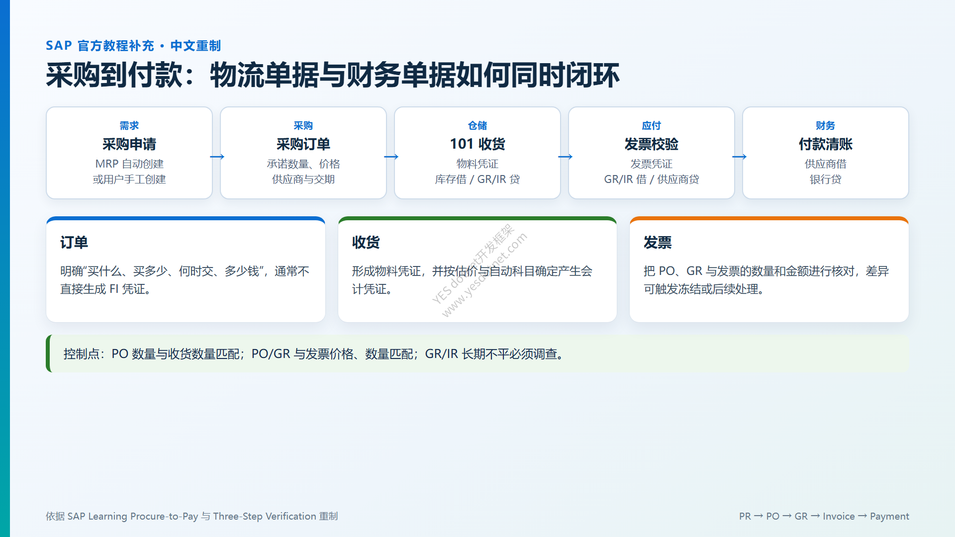Select the 订单 description about FI 凭证

(x=185, y=280)
